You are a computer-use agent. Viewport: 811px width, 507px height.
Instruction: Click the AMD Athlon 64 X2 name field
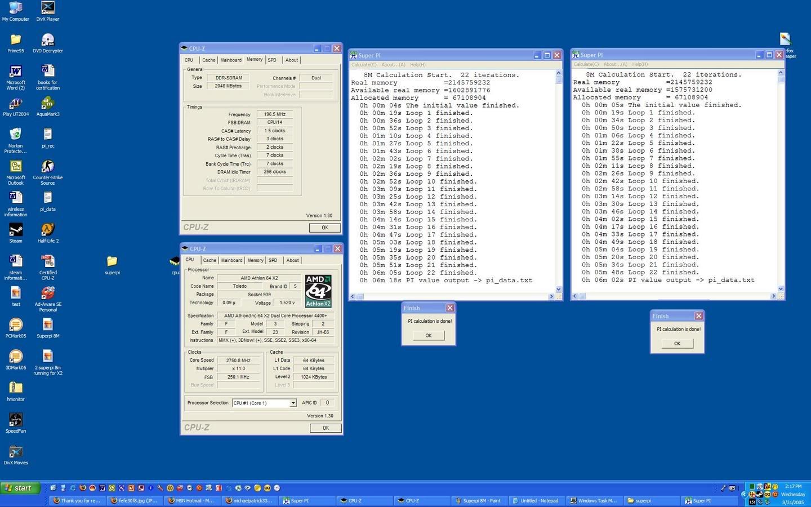(259, 278)
